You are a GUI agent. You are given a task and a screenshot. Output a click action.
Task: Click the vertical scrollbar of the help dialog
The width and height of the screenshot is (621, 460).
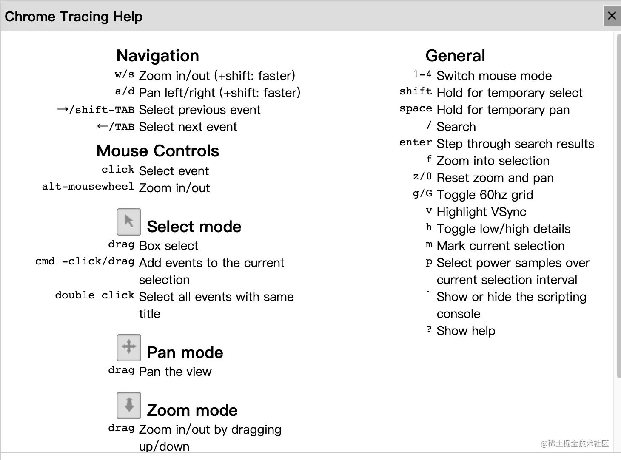coord(618,204)
